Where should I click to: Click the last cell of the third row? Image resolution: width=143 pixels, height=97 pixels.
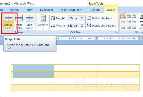[118, 81]
